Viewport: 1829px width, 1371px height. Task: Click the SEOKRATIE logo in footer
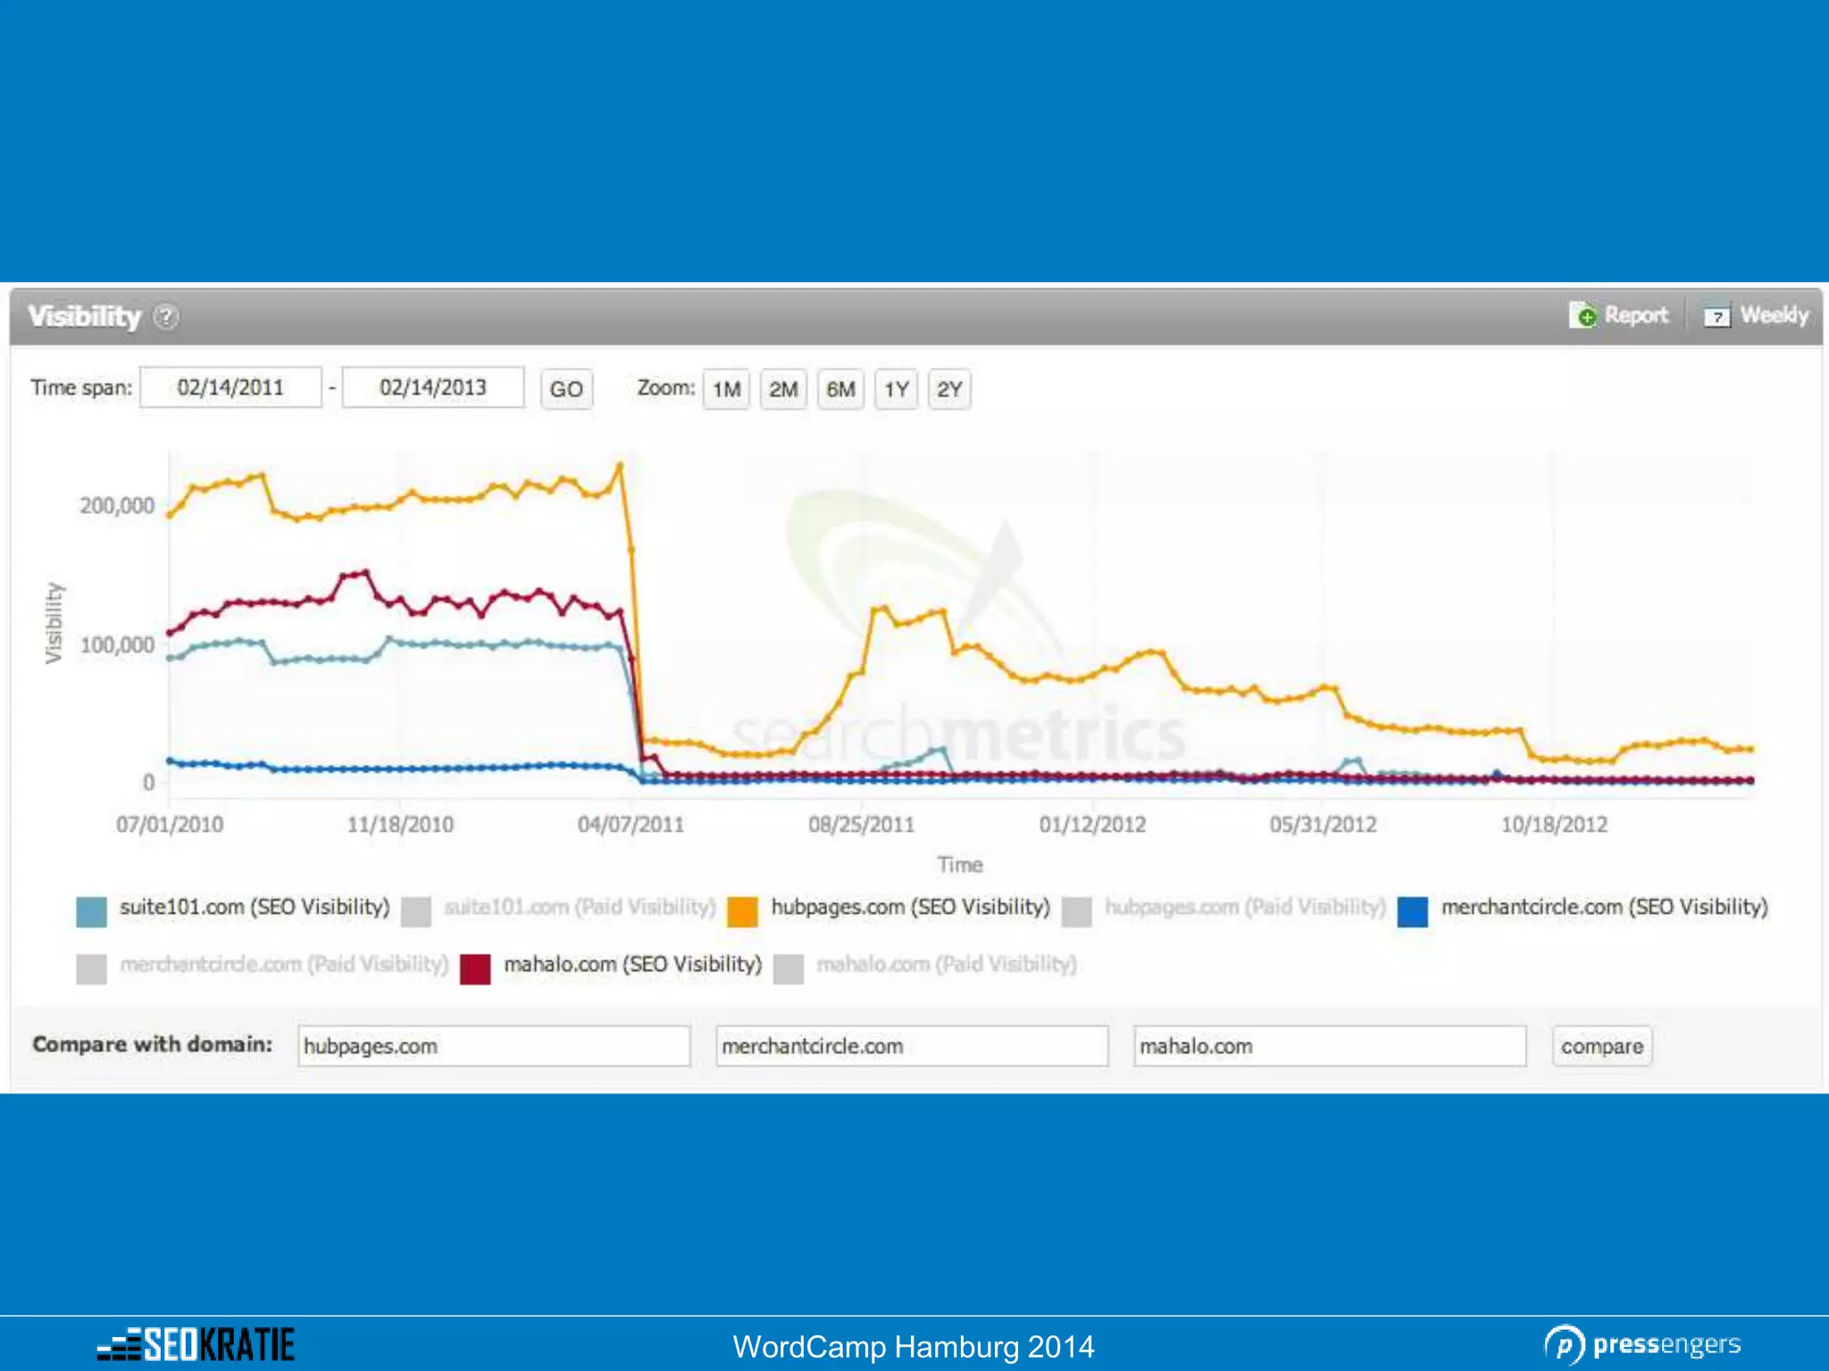coord(196,1345)
